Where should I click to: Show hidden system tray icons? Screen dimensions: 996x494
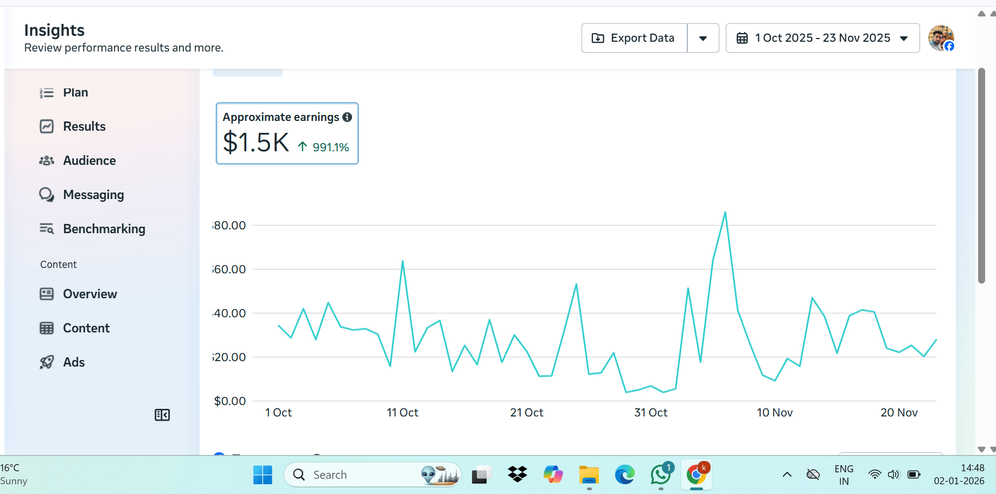coord(787,474)
